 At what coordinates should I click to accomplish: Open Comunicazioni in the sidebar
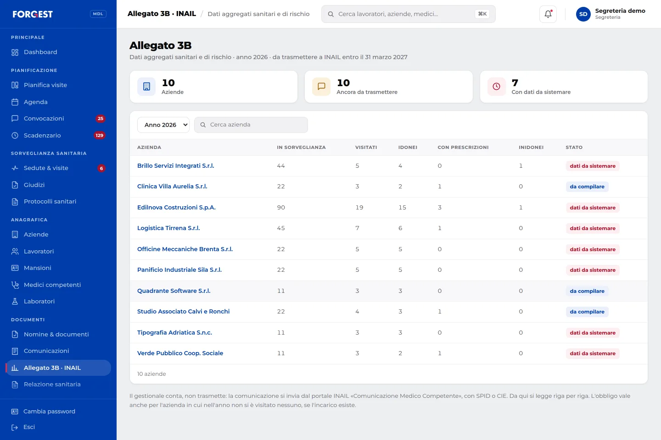pos(58,351)
